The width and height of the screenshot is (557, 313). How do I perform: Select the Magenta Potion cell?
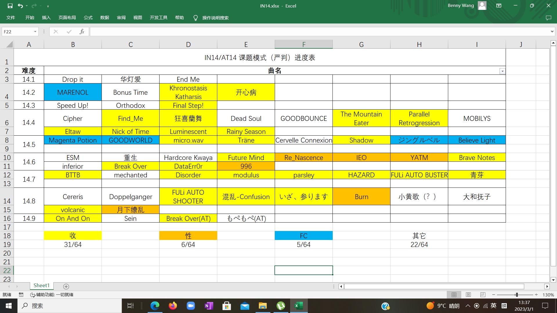point(73,140)
